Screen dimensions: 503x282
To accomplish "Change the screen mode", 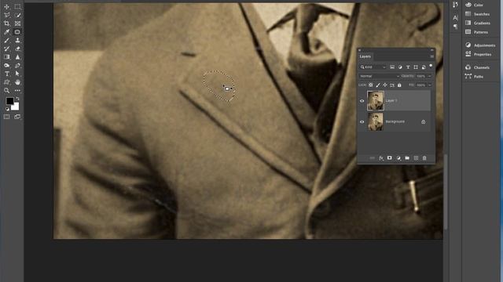I will click(17, 117).
